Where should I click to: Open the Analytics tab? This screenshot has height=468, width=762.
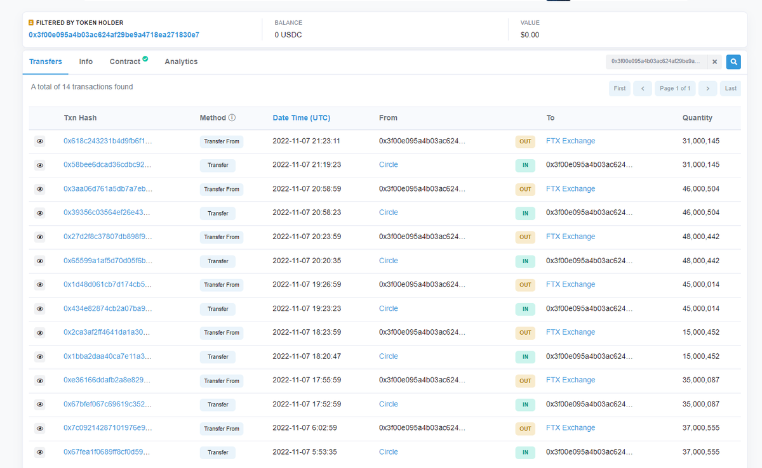tap(181, 62)
